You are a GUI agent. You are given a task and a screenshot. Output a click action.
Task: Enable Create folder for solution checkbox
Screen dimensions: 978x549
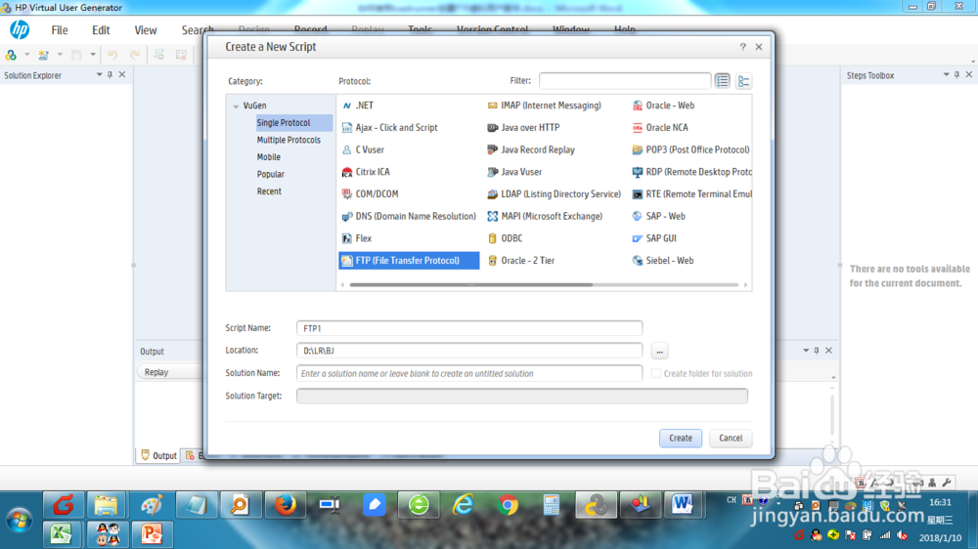pyautogui.click(x=655, y=373)
